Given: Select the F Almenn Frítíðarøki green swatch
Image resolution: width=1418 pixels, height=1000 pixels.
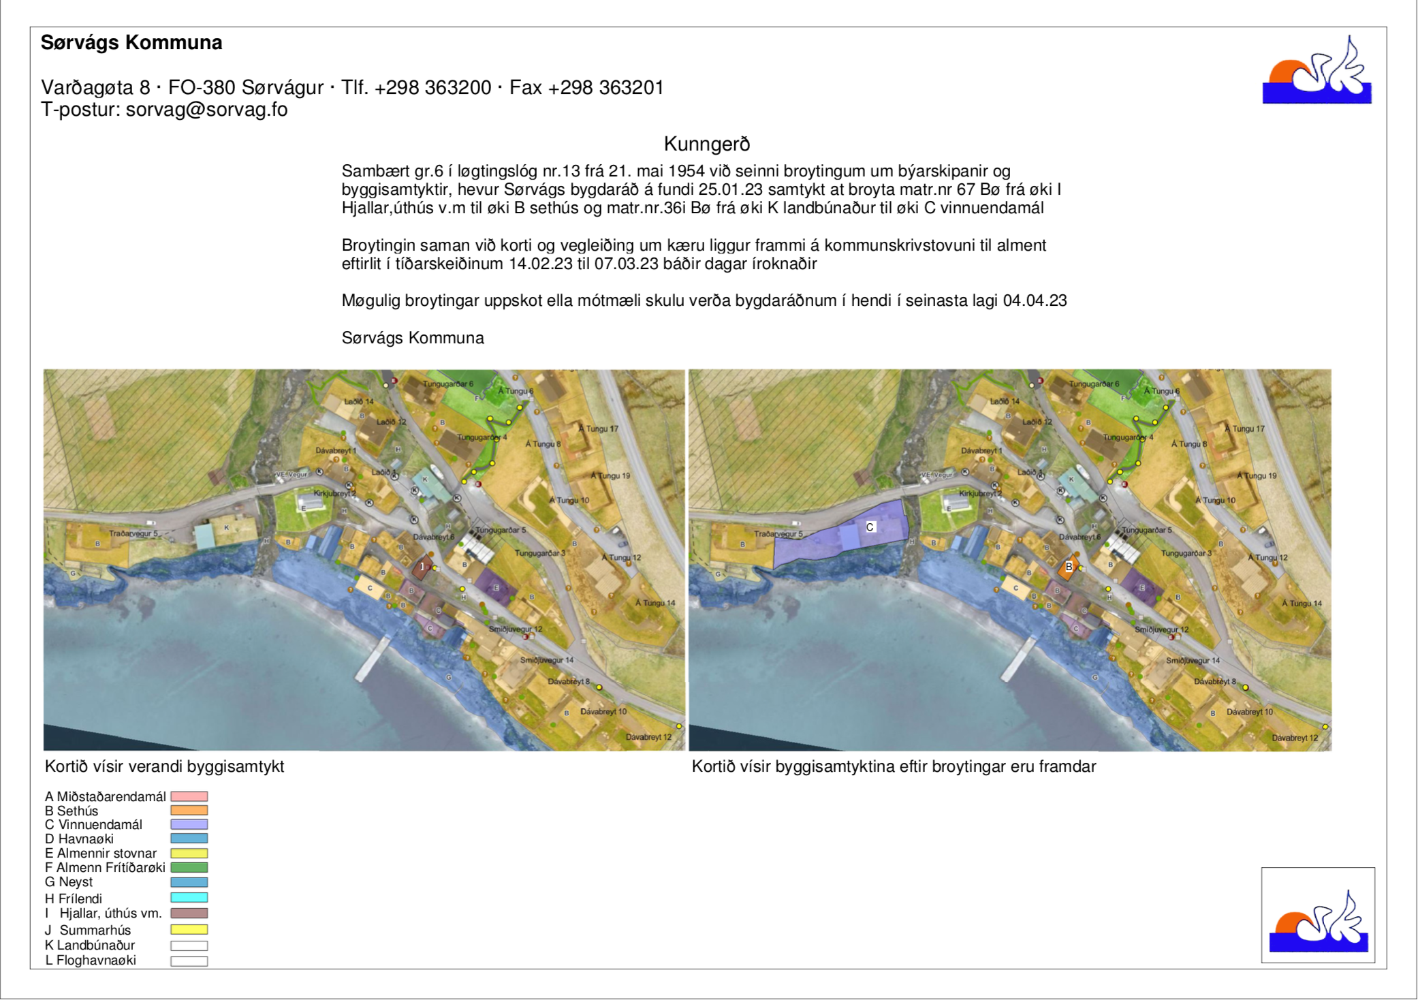Looking at the screenshot, I should pyautogui.click(x=189, y=867).
